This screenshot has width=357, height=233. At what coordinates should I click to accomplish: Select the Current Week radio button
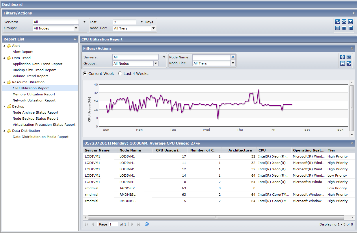click(85, 74)
